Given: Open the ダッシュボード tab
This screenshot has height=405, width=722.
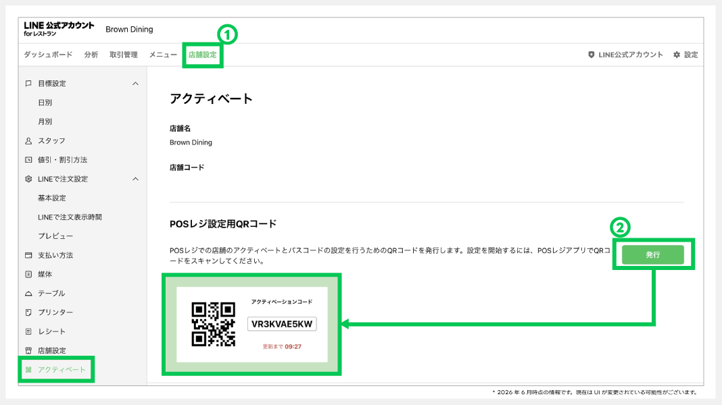Looking at the screenshot, I should pos(48,55).
